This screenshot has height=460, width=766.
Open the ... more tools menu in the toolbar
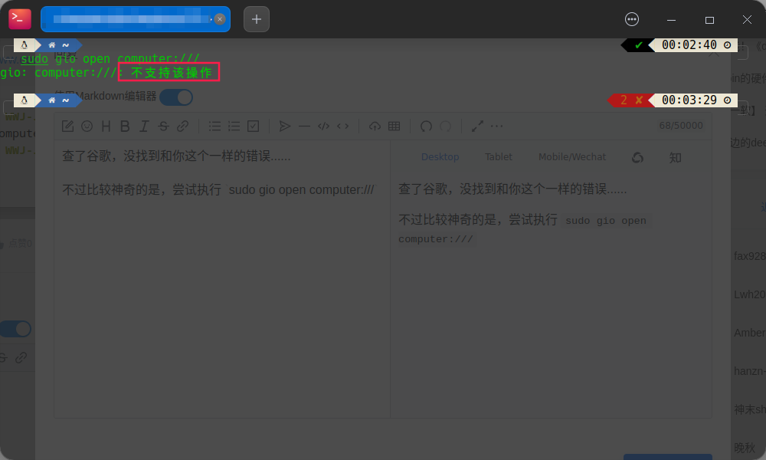click(497, 126)
